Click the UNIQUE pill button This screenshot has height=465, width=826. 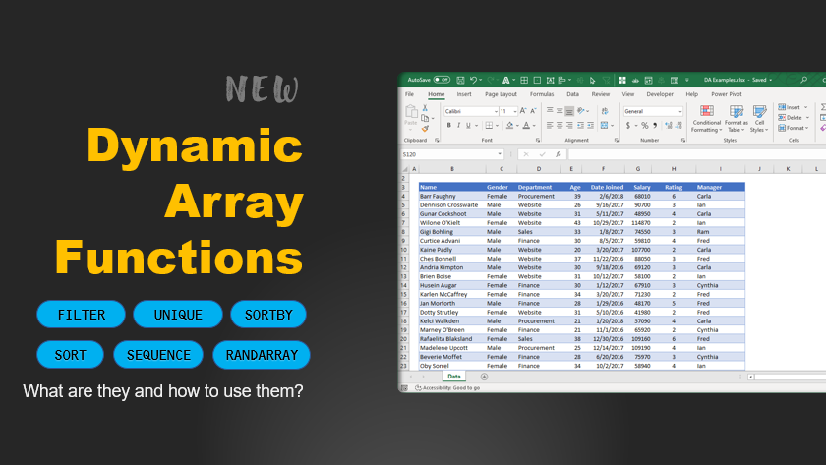[x=178, y=315]
